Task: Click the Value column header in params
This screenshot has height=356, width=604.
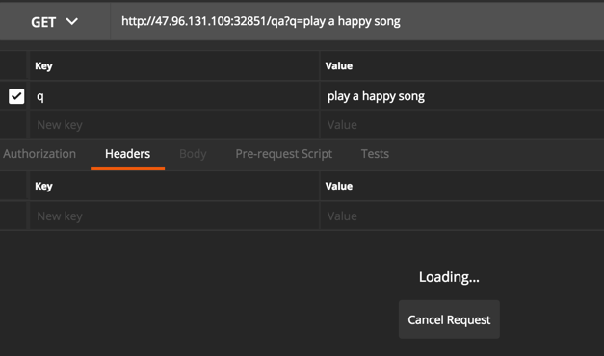Action: click(x=338, y=65)
